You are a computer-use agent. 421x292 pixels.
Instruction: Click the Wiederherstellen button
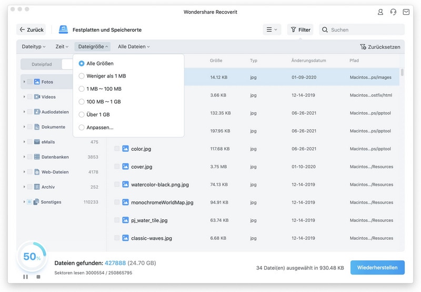click(377, 268)
